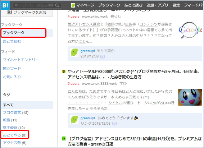Click the search magnifier icon
Viewport: 204px width, 148px height.
click(57, 5)
